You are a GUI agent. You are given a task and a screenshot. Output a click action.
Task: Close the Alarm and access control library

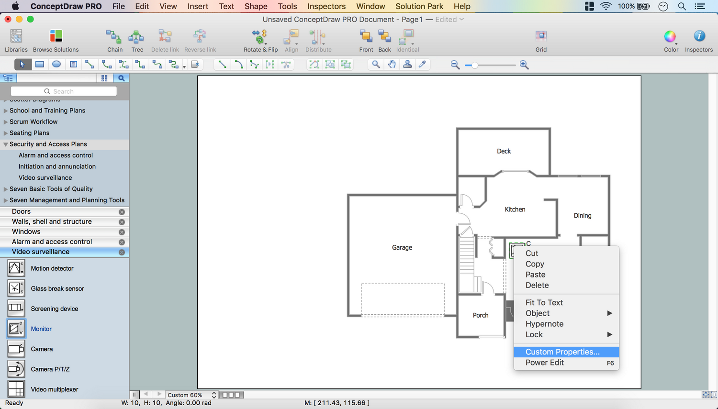[x=122, y=242]
